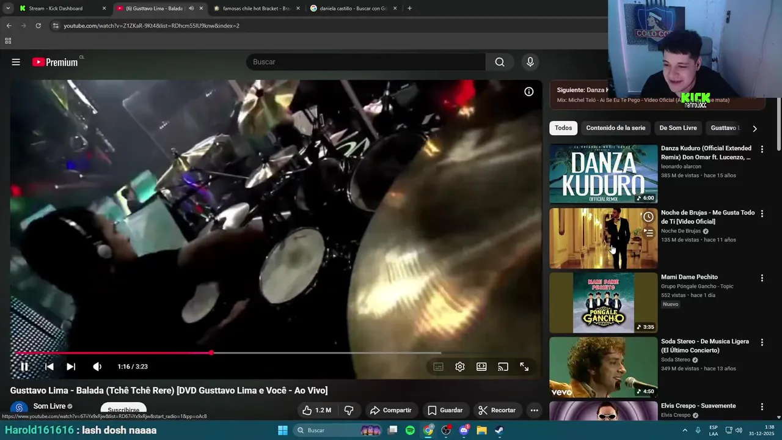Open Danza Kuduro video thumbnail
The width and height of the screenshot is (782, 440).
(x=603, y=174)
